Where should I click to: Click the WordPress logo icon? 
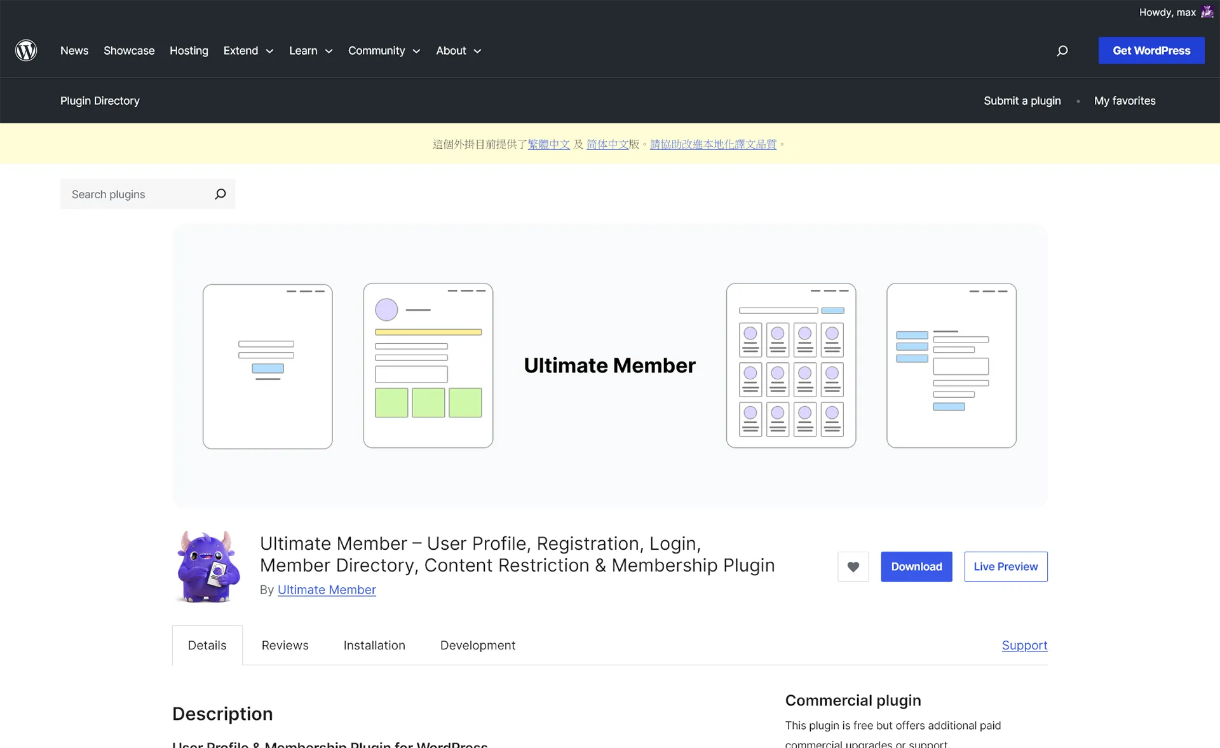[x=26, y=50]
